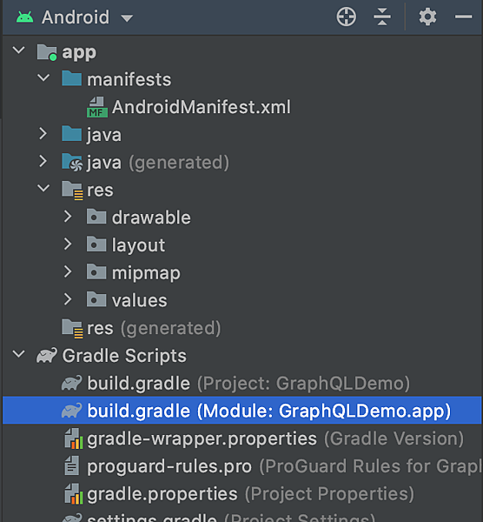This screenshot has height=522, width=483.
Task: Click the Gradle Scripts elephant icon
Action: [47, 356]
